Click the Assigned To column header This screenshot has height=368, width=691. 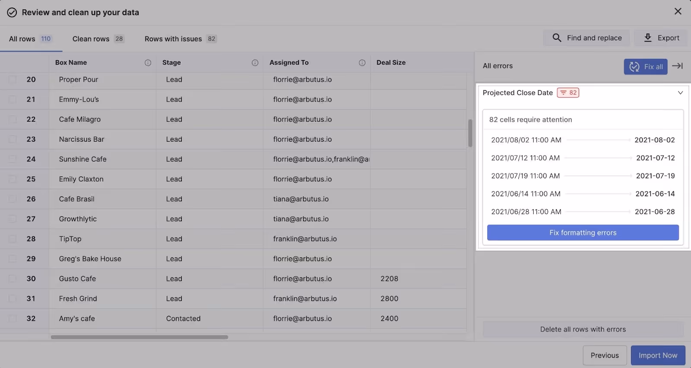tap(317, 63)
